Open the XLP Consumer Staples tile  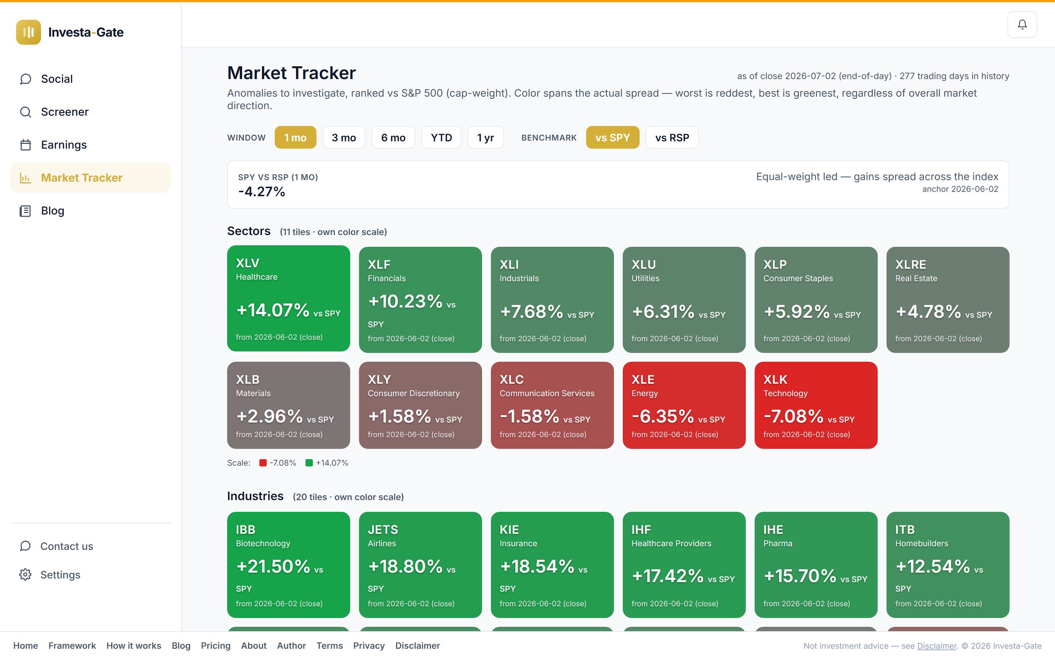point(816,300)
